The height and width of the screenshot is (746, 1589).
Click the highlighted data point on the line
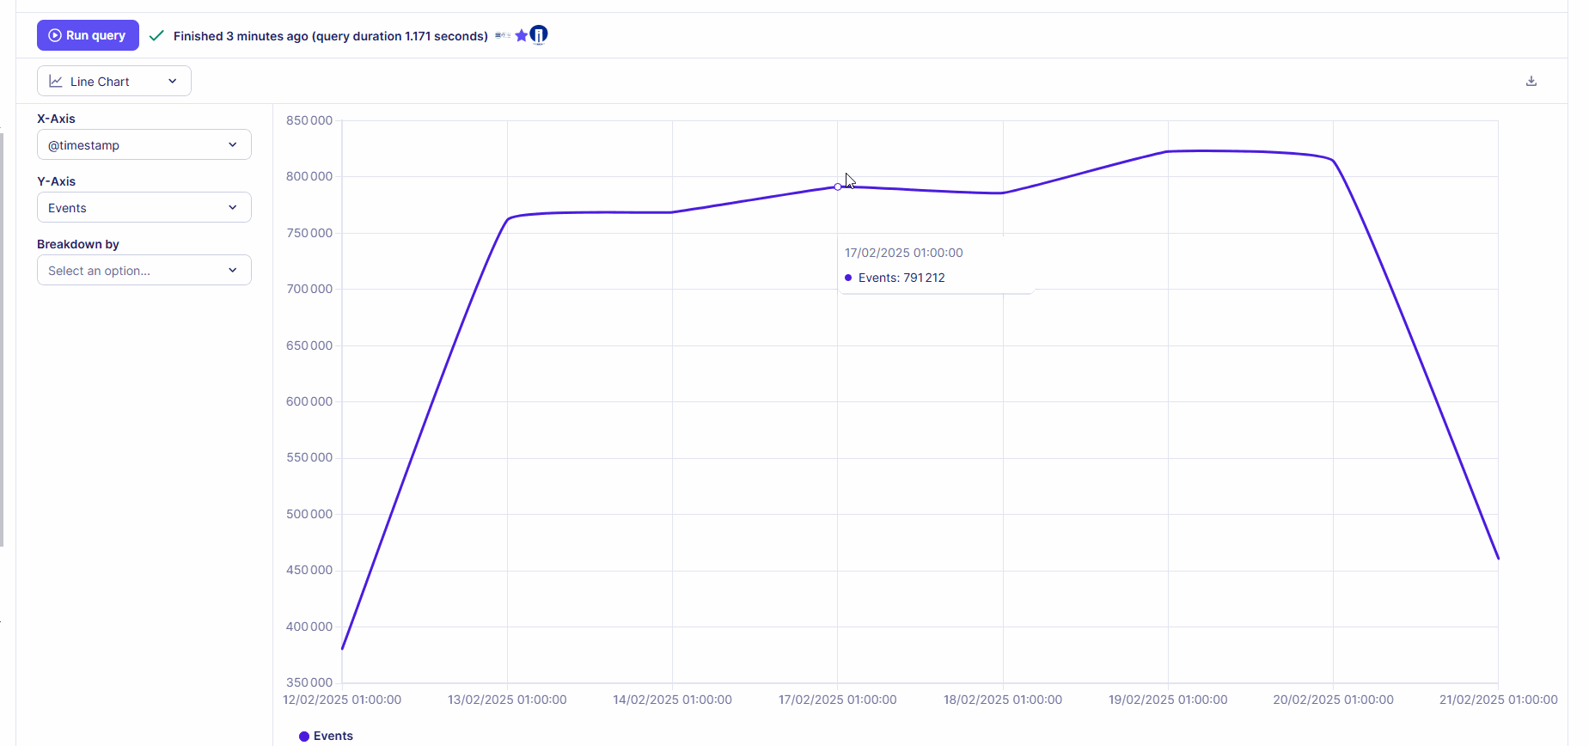click(838, 186)
